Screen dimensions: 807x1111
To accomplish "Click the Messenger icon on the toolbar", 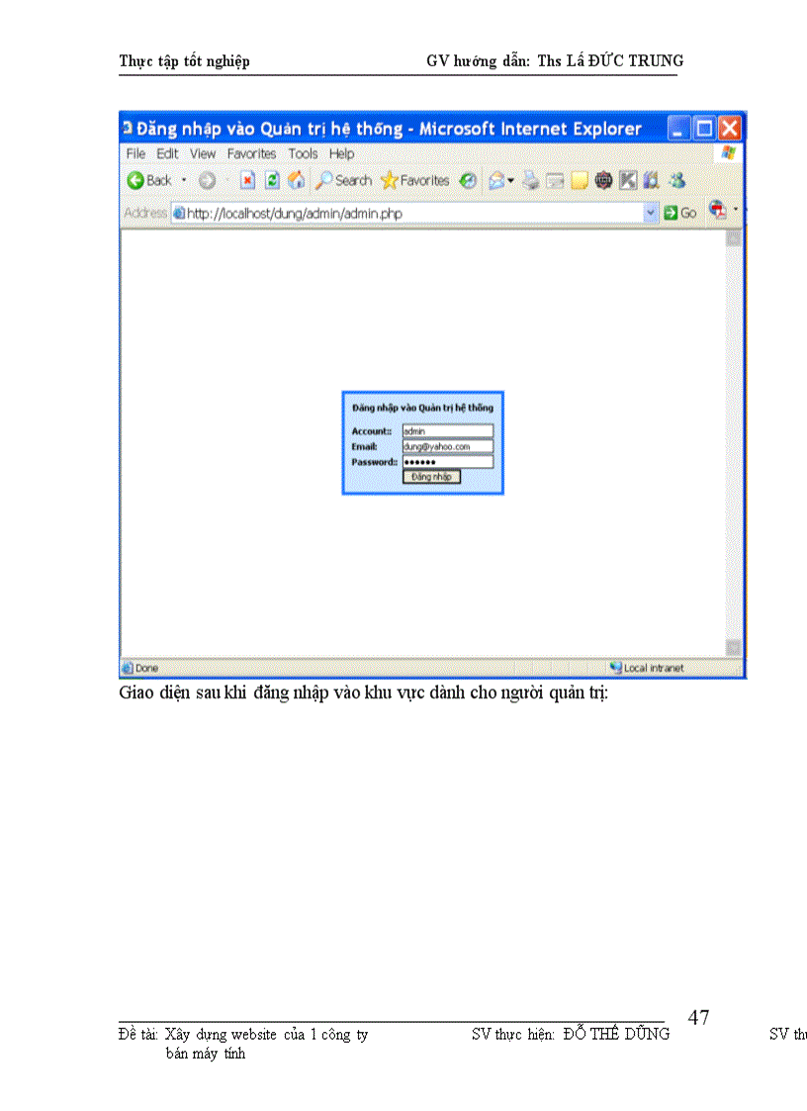I will coord(676,180).
